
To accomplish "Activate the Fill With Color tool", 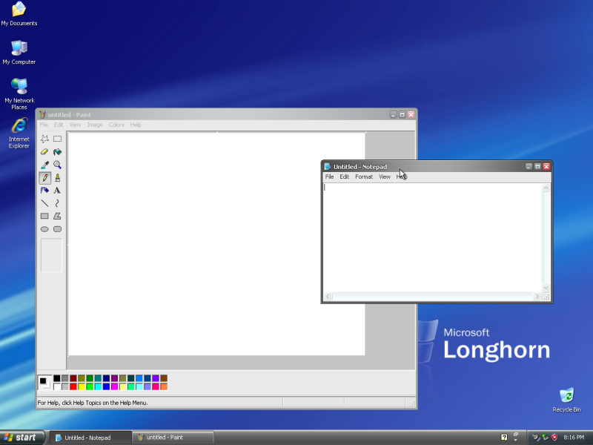I will [x=57, y=151].
